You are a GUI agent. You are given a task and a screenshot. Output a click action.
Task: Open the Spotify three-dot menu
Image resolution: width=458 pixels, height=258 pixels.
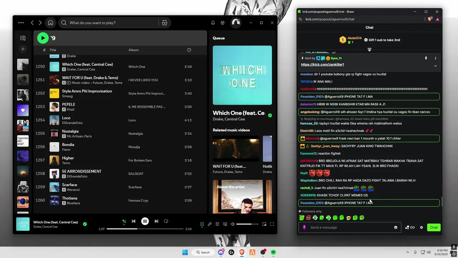(x=21, y=23)
